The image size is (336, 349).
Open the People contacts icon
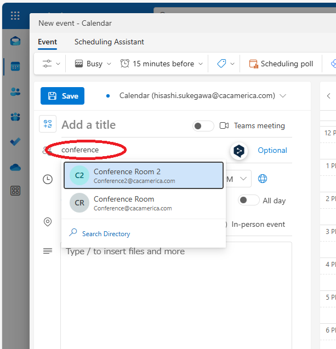click(x=15, y=92)
